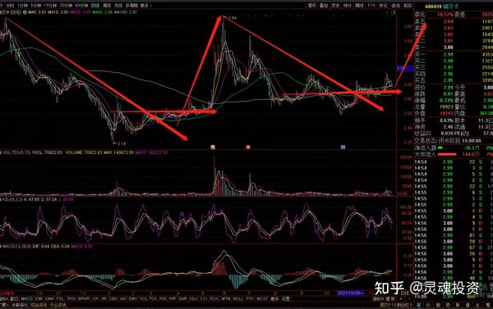Open the 多周期 multi-period view

pos(131,6)
